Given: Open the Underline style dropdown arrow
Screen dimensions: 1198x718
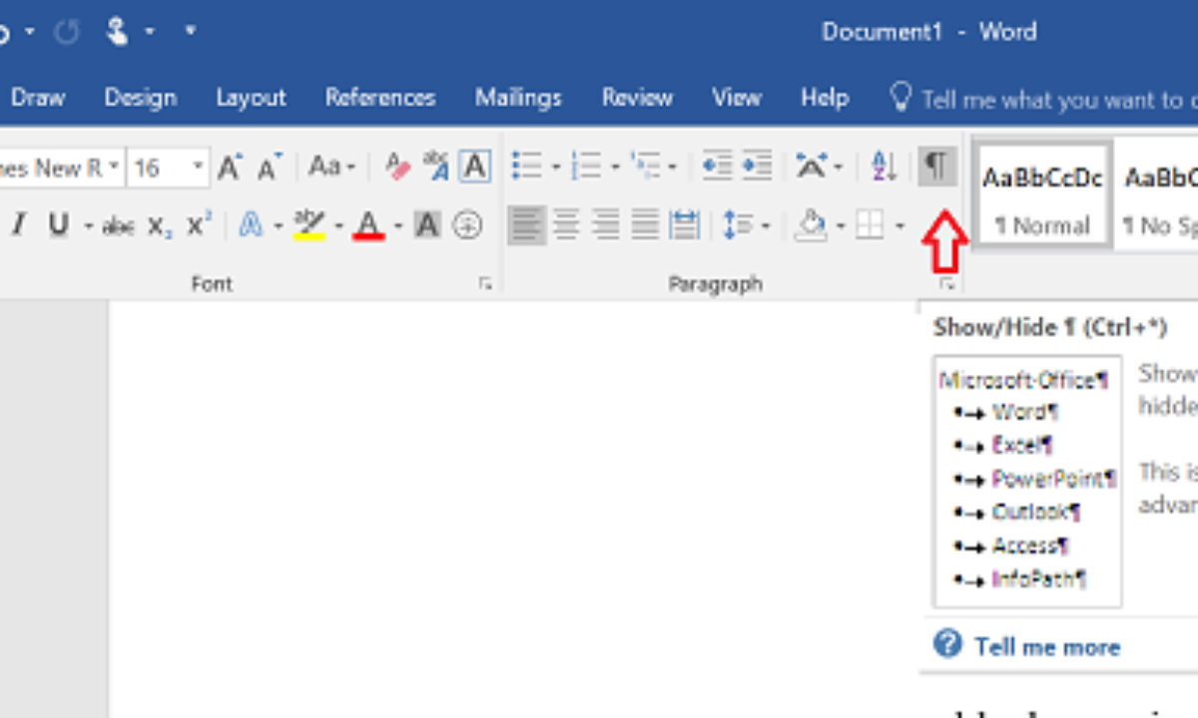Looking at the screenshot, I should pyautogui.click(x=88, y=227).
